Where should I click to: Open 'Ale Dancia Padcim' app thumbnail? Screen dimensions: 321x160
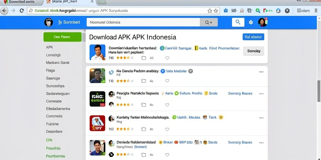click(97, 76)
